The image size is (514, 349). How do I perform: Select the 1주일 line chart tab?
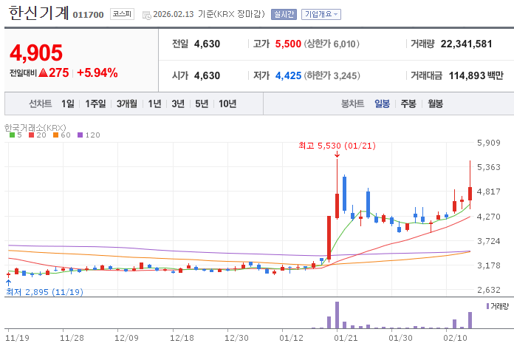tap(96, 104)
